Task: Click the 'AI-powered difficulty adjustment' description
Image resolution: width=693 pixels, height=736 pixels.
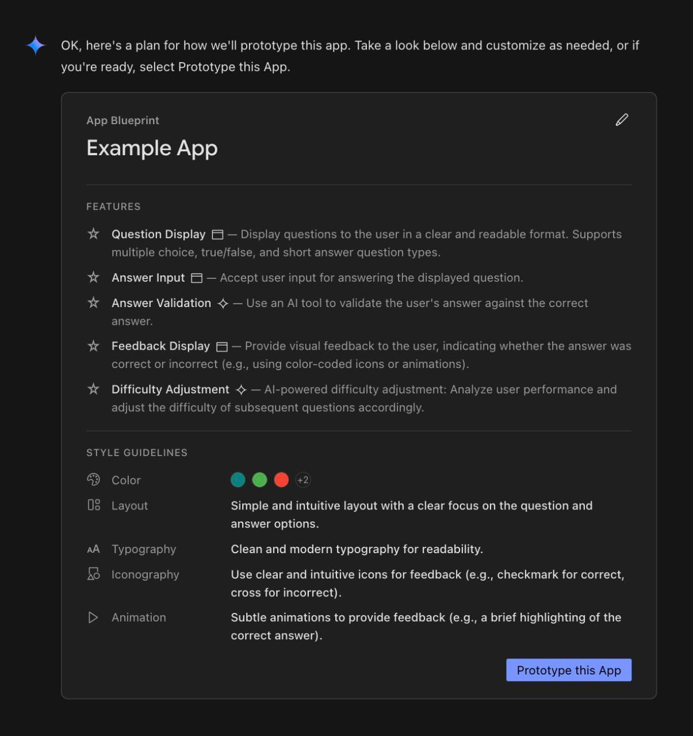Action: [364, 398]
